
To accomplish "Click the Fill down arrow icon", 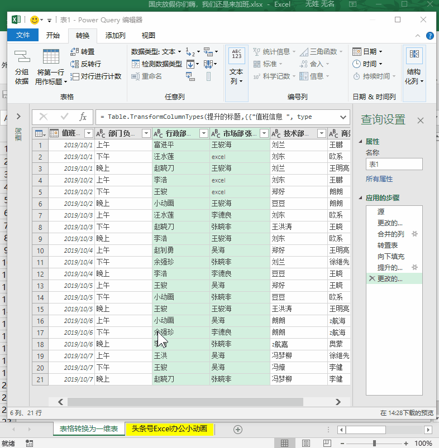I will [190, 64].
